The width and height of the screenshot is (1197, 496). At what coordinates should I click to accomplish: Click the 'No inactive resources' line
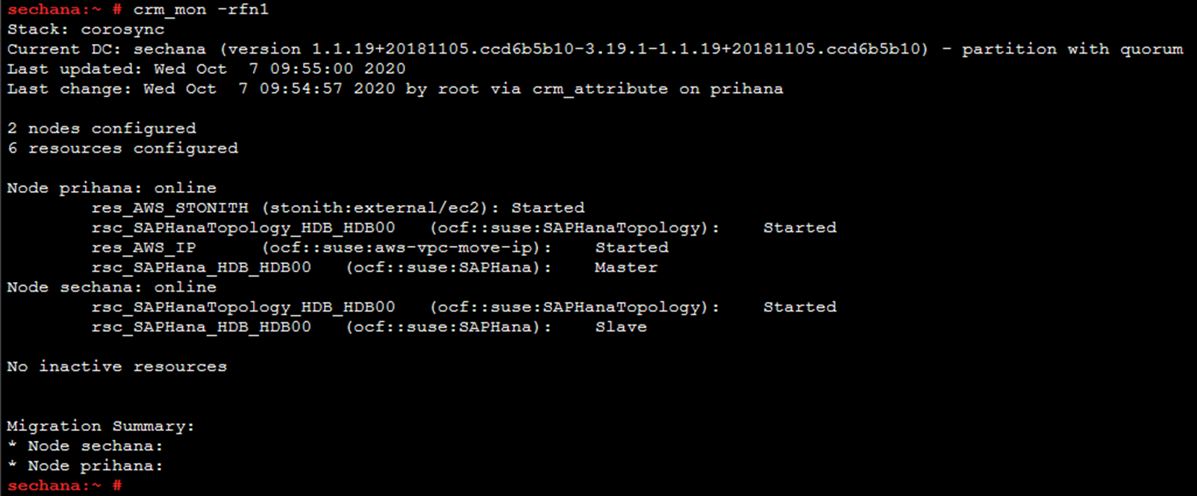tap(116, 367)
